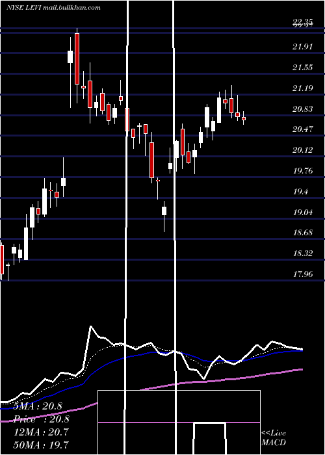Select the white candlestick at the 19.04 low
The image size is (325, 455).
coord(164,211)
